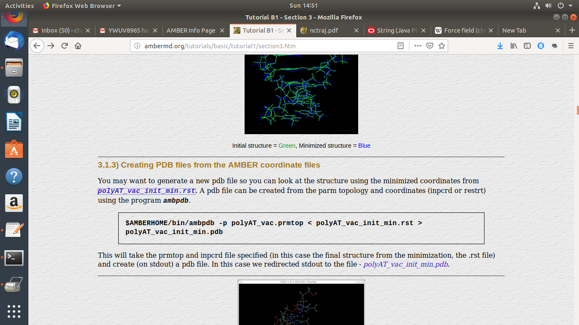
Task: Go to the Firefox home page
Action: (78, 46)
